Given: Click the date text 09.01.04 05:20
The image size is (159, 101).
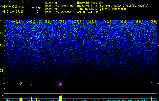Looking at the screenshot, I should (13, 12).
